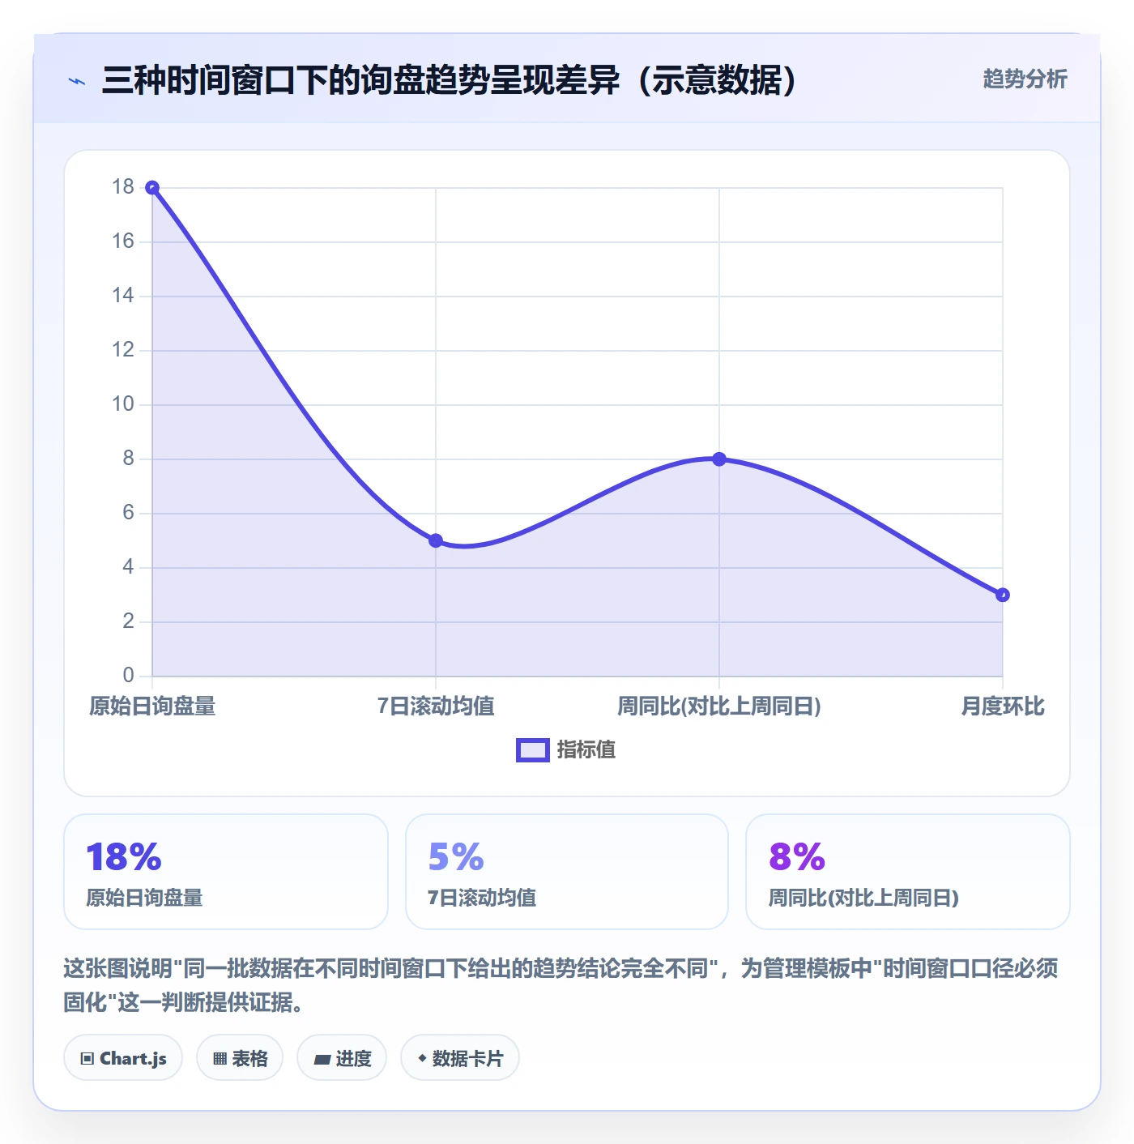Image resolution: width=1134 pixels, height=1144 pixels.
Task: Click the 趋势分析 tag in header
Action: click(x=1025, y=79)
